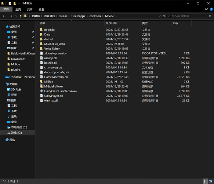
Task: Expand chevron after steamapps in path
Action: coord(87,16)
